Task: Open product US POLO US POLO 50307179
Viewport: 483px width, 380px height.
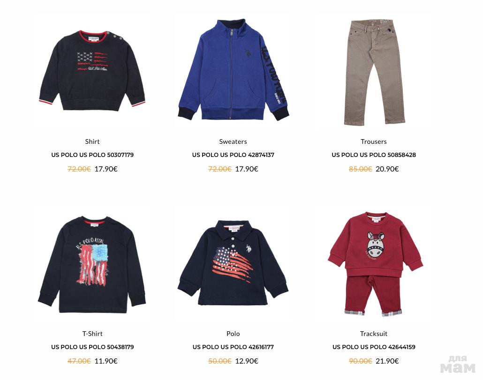Action: pos(92,155)
